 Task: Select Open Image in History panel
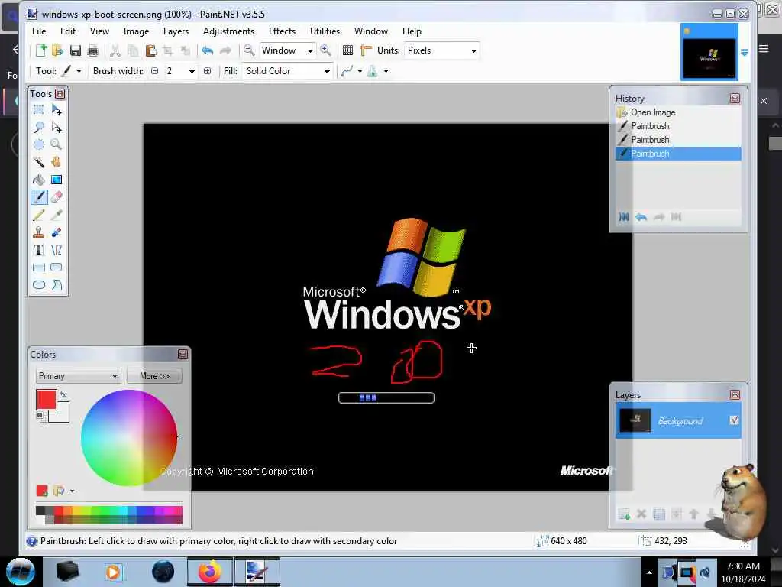[x=678, y=112]
